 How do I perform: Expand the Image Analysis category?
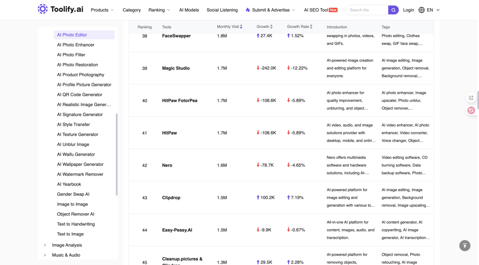click(x=45, y=245)
